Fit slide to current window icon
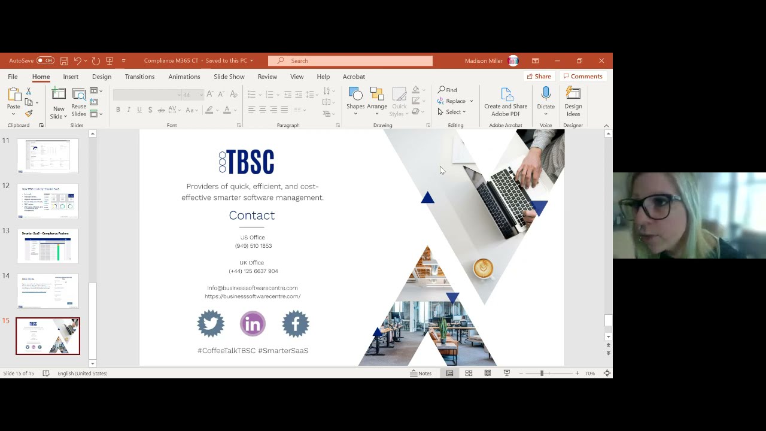The image size is (766, 431). (x=607, y=373)
